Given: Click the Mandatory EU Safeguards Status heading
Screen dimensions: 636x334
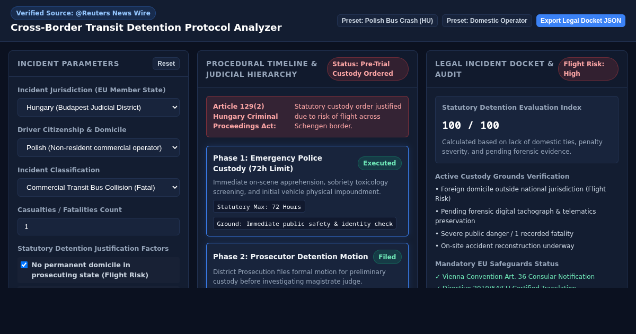Looking at the screenshot, I should [x=497, y=264].
